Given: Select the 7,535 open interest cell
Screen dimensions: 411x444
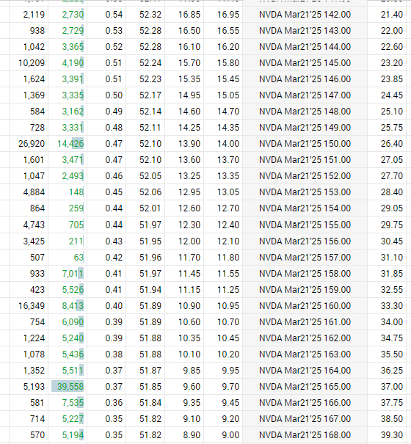Looking at the screenshot, I should (68, 403).
